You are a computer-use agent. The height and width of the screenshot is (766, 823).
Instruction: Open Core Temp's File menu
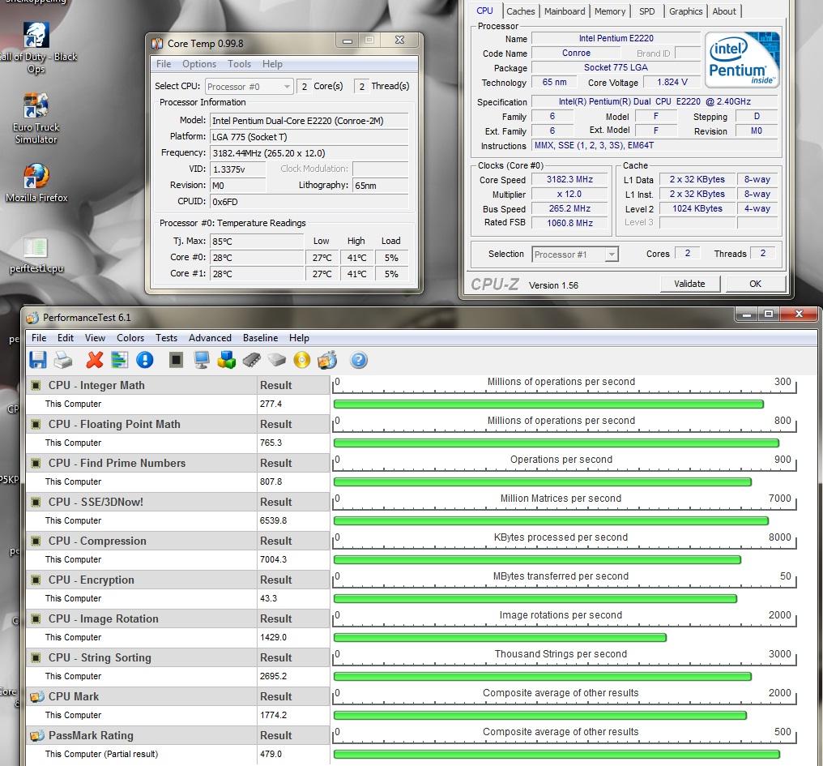(164, 64)
